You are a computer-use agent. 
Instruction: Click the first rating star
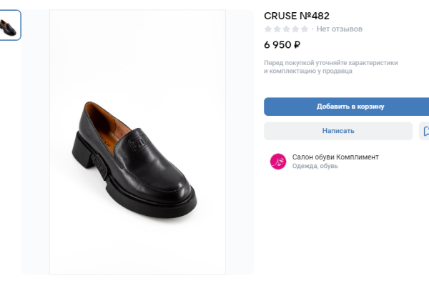(268, 29)
